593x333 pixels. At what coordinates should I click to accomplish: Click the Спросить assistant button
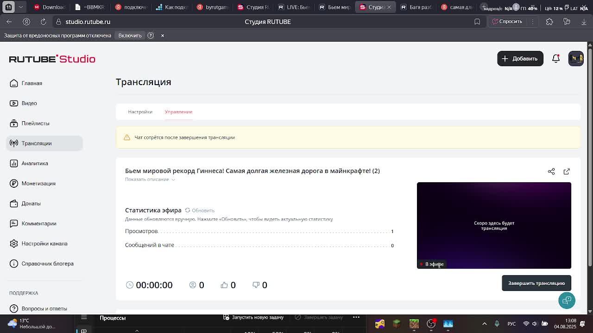pyautogui.click(x=507, y=22)
